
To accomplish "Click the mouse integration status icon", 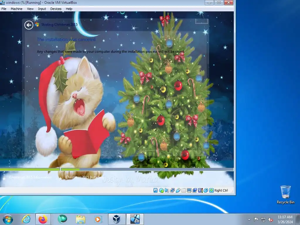I will pos(206,190).
